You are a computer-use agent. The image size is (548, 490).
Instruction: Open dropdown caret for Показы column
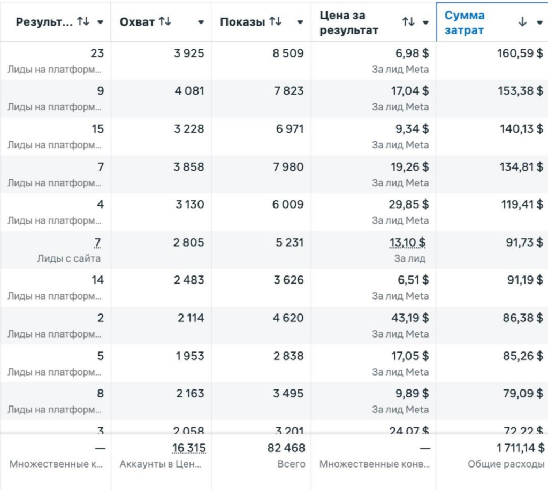pos(300,22)
